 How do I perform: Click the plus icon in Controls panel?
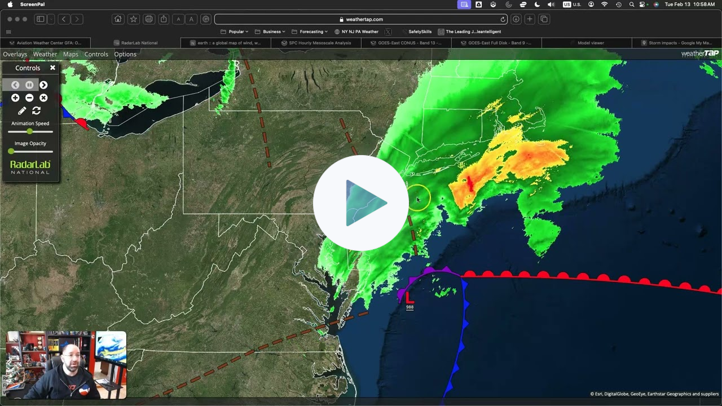pos(15,98)
